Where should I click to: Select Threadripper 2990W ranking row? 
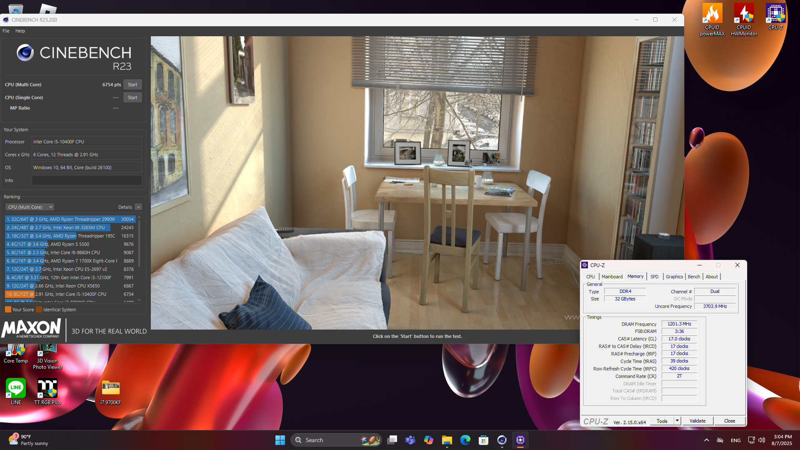point(70,219)
